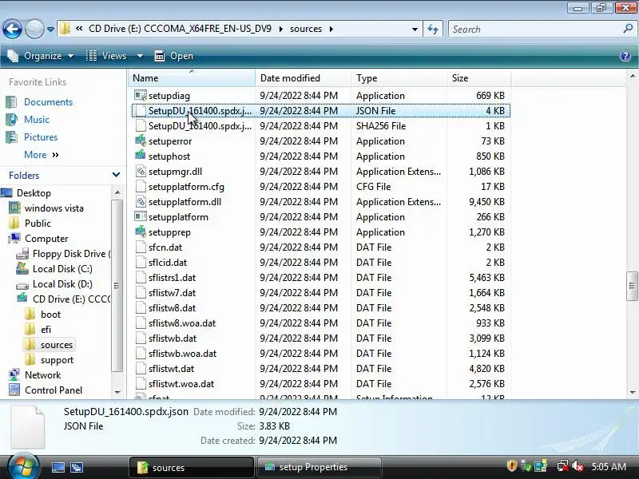Select the setuphost application icon
Viewport: 639px width, 479px height.
tap(141, 156)
